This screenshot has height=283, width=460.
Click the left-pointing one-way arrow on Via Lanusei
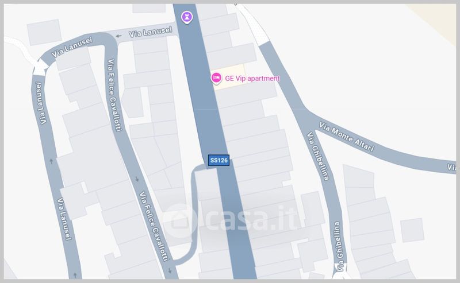[118, 36]
